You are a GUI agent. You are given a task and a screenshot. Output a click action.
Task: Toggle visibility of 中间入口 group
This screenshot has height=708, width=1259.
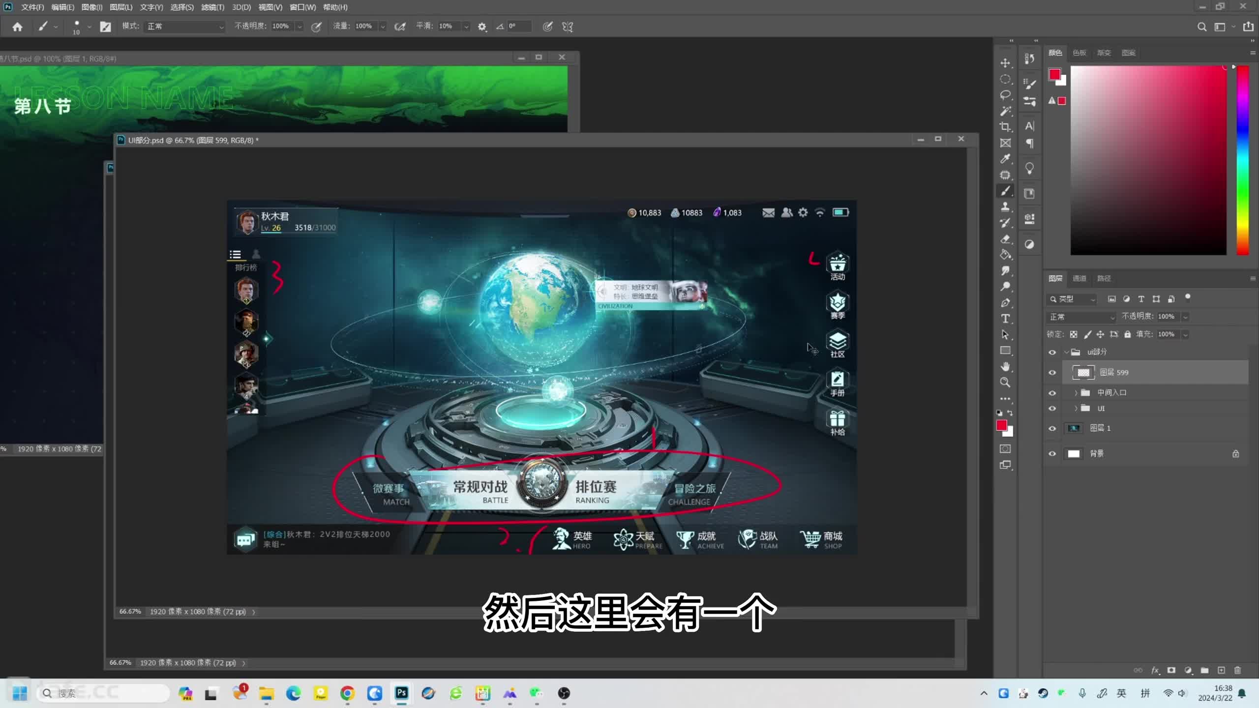[1052, 393]
